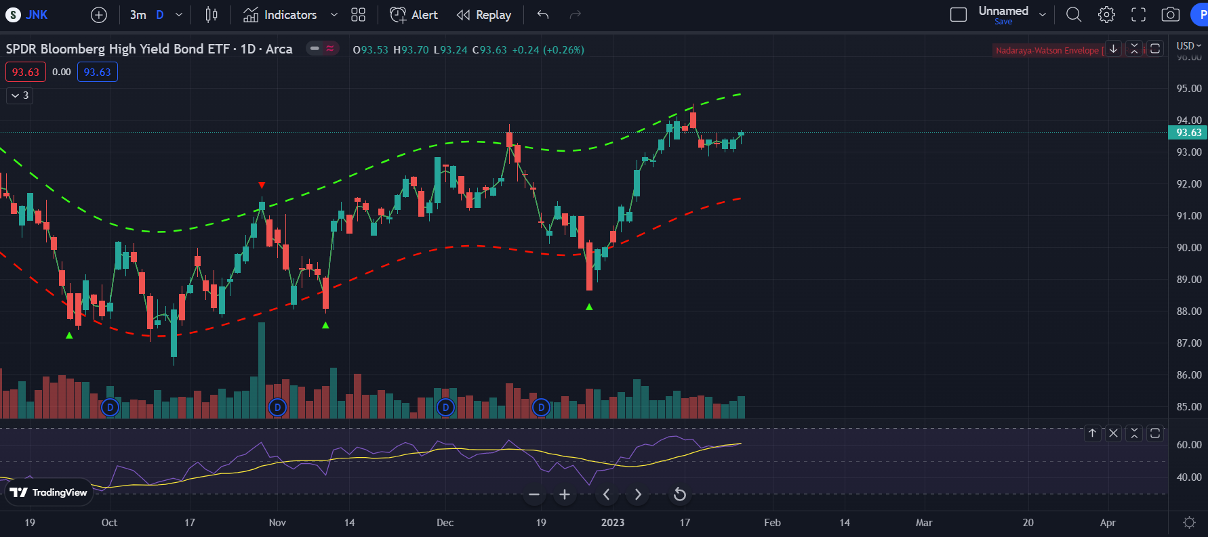Screen dimensions: 1208x537
Task: Click the dividend D marker near Nov
Action: tap(277, 408)
